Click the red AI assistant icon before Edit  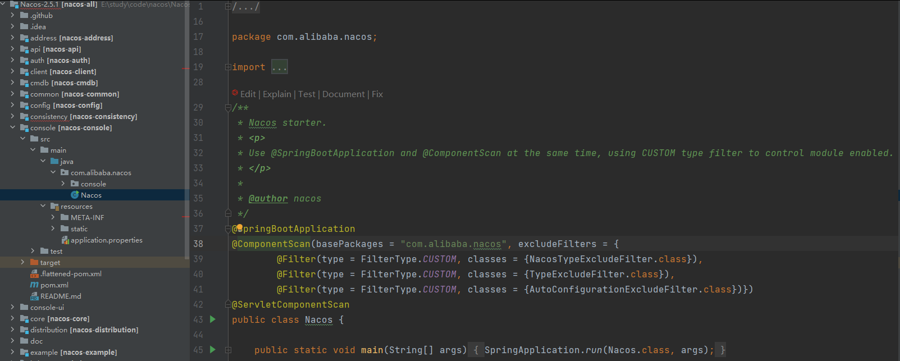coord(235,93)
